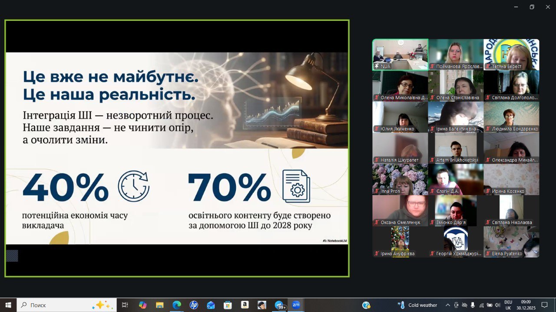The image size is (556, 312).
Task: Open the Zoom app in the taskbar
Action: (296, 305)
